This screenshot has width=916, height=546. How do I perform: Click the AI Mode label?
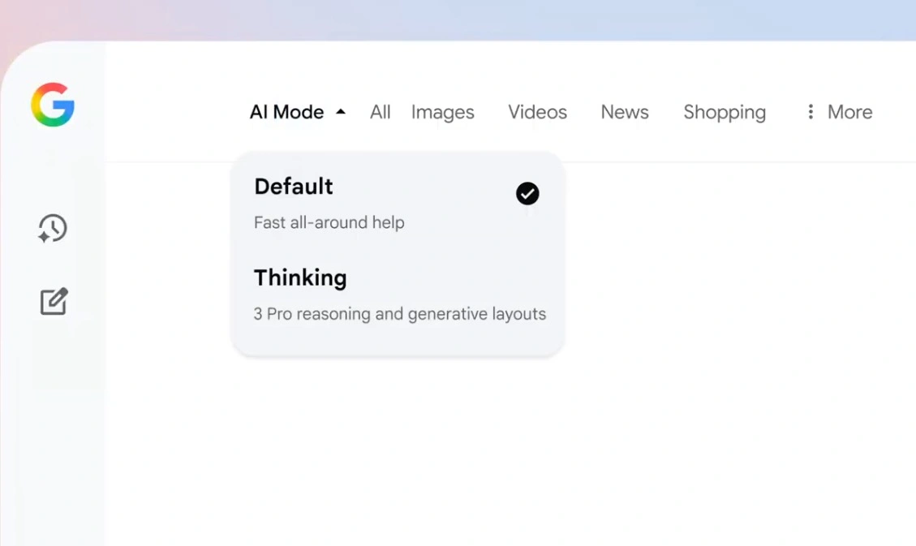pyautogui.click(x=287, y=111)
